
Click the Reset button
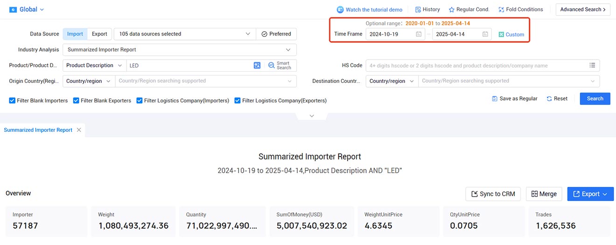click(557, 99)
